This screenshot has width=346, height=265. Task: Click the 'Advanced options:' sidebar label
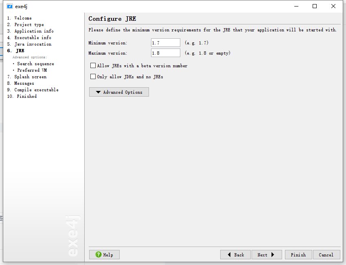(x=30, y=57)
